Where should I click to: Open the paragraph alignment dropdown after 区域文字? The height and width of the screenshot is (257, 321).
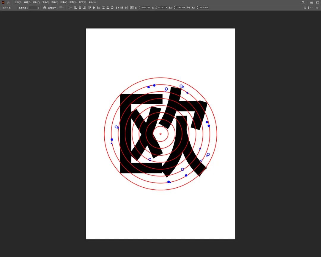[x=61, y=8]
